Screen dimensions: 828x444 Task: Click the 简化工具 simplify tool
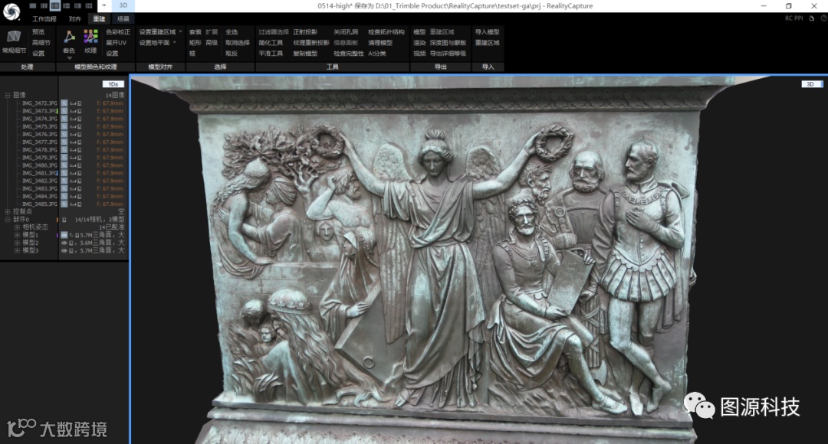point(271,43)
